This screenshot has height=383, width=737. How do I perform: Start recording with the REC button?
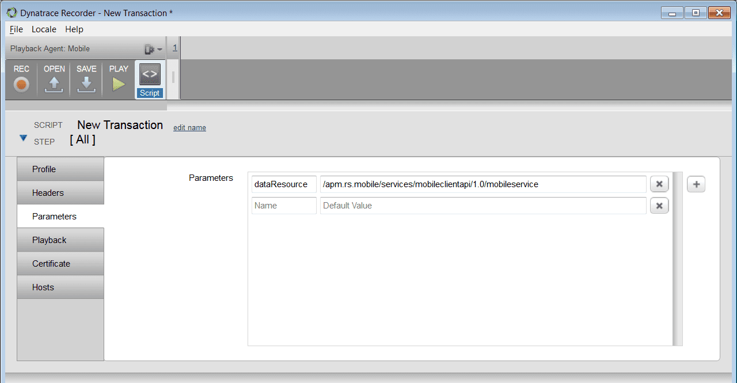click(21, 79)
